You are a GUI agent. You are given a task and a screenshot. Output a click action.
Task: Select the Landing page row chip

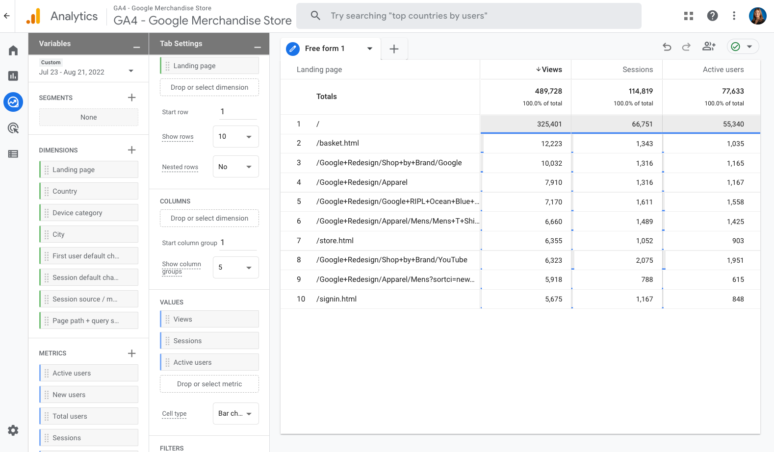point(209,66)
